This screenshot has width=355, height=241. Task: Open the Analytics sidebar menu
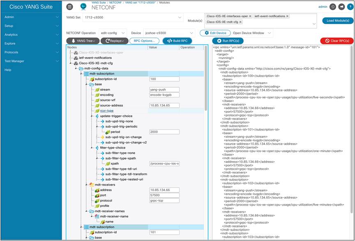[x=31, y=35]
